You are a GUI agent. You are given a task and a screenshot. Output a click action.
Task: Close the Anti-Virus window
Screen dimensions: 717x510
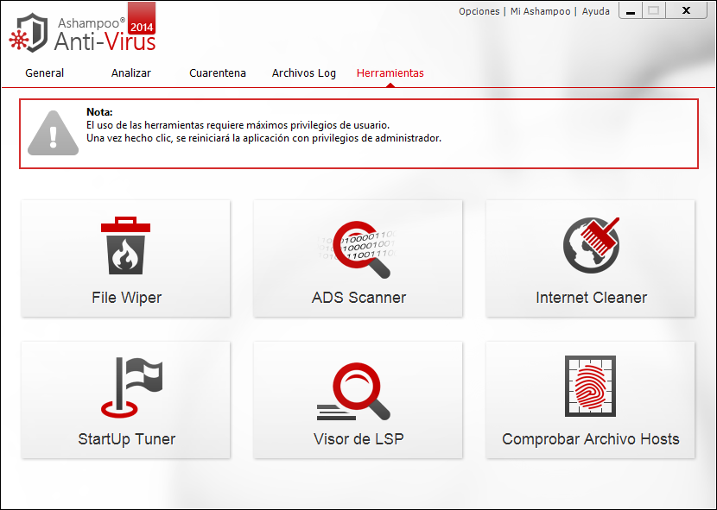click(686, 10)
